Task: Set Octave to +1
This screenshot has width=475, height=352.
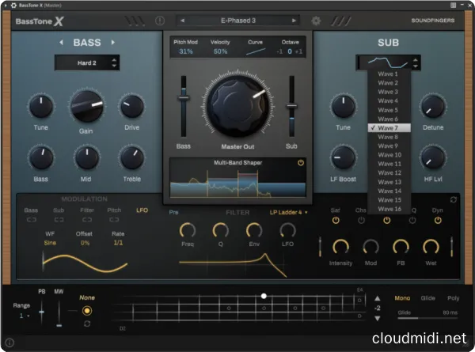Action: (298, 51)
